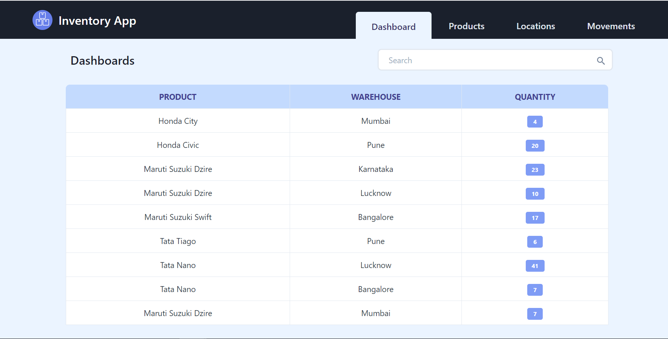
Task: Click the QUANTITY column header
Action: pyautogui.click(x=535, y=97)
